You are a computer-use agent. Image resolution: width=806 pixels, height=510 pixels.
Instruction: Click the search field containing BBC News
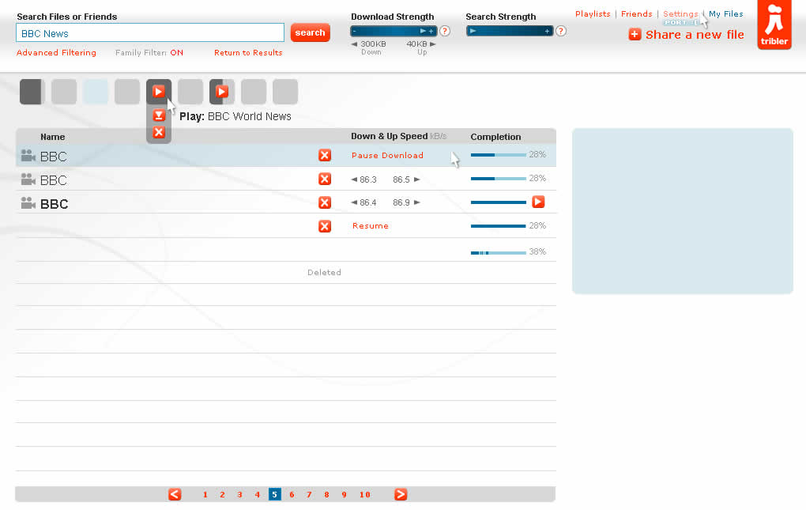coord(150,33)
